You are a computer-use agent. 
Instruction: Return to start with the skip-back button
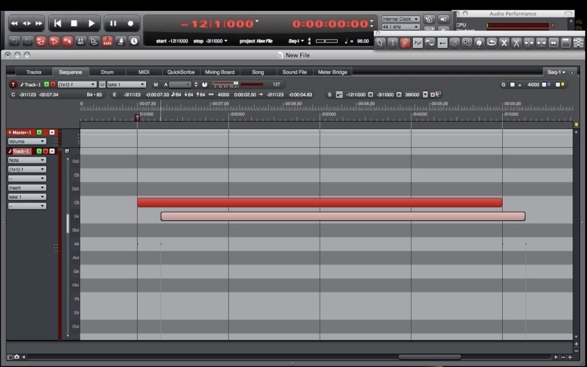(57, 23)
